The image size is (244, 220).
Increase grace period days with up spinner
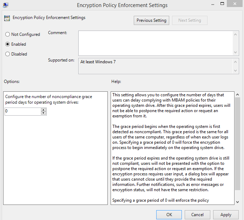coord(44,110)
